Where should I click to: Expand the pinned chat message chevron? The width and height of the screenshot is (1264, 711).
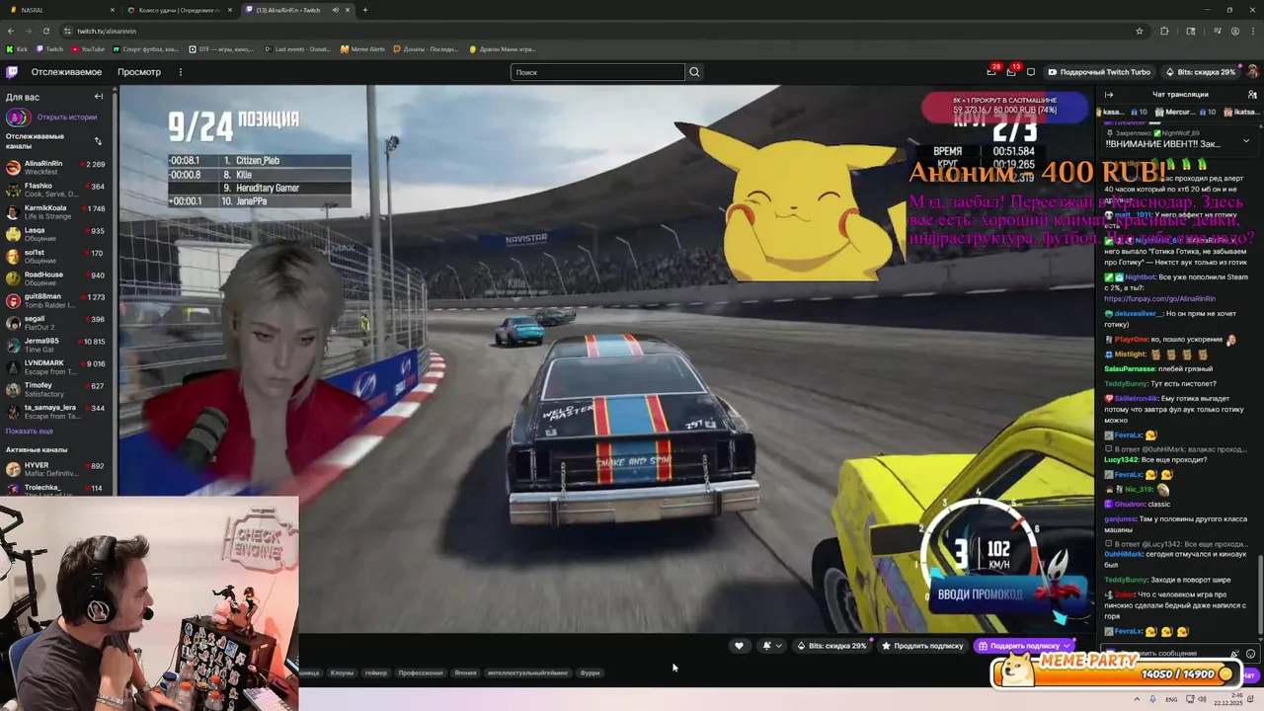[1245, 140]
